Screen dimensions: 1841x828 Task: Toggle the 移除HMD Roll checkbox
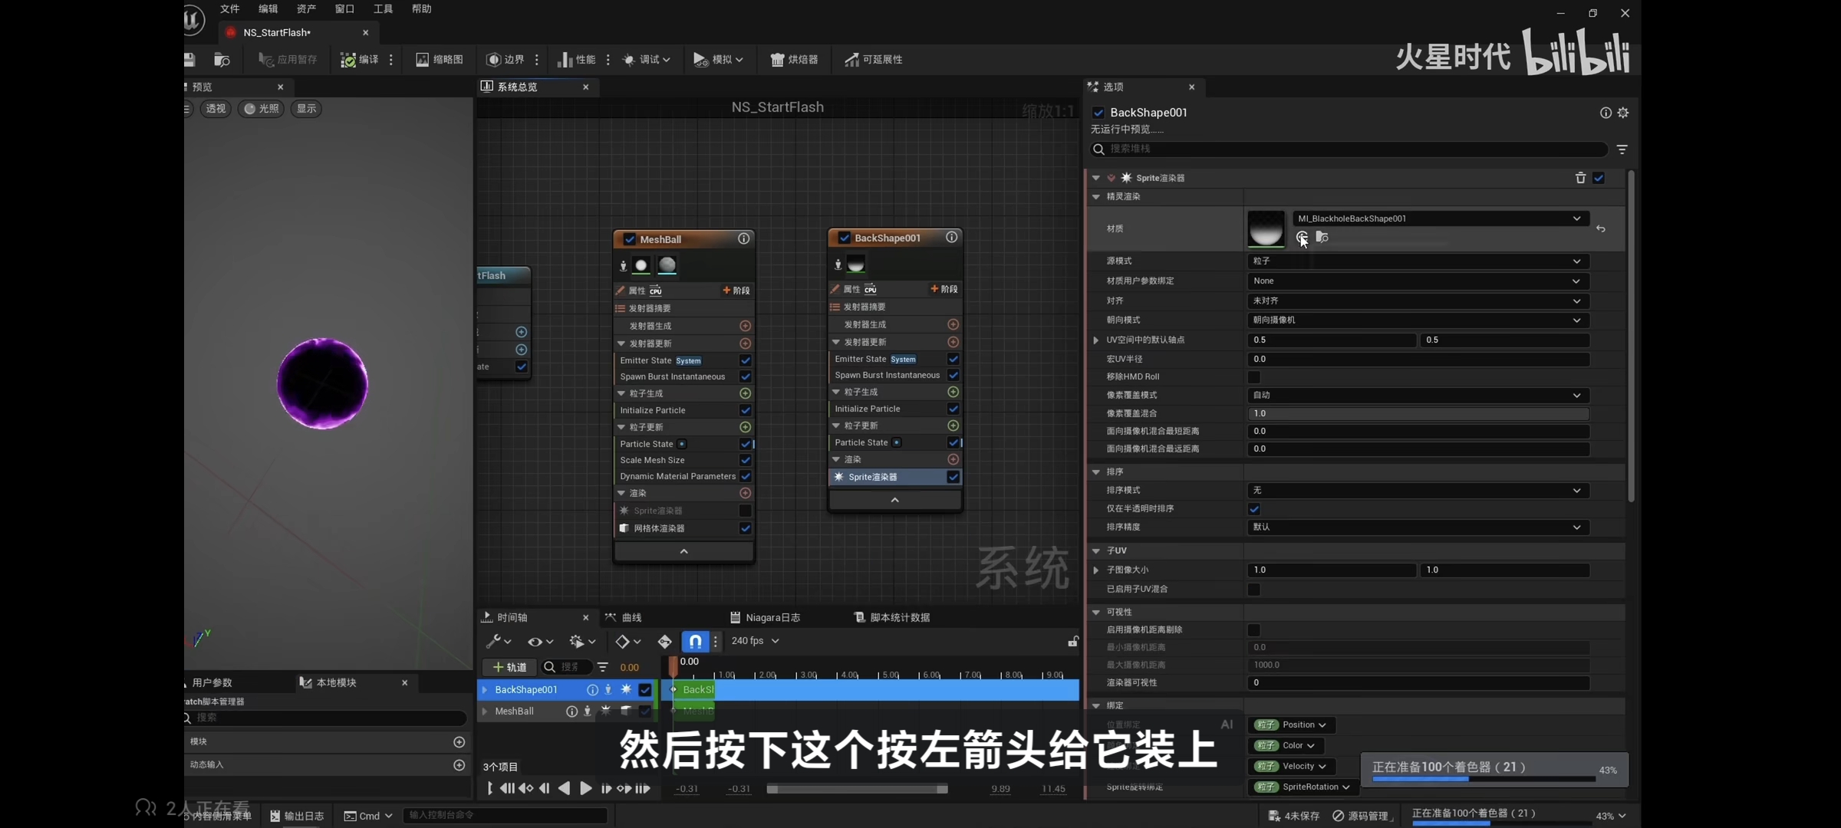(1254, 376)
